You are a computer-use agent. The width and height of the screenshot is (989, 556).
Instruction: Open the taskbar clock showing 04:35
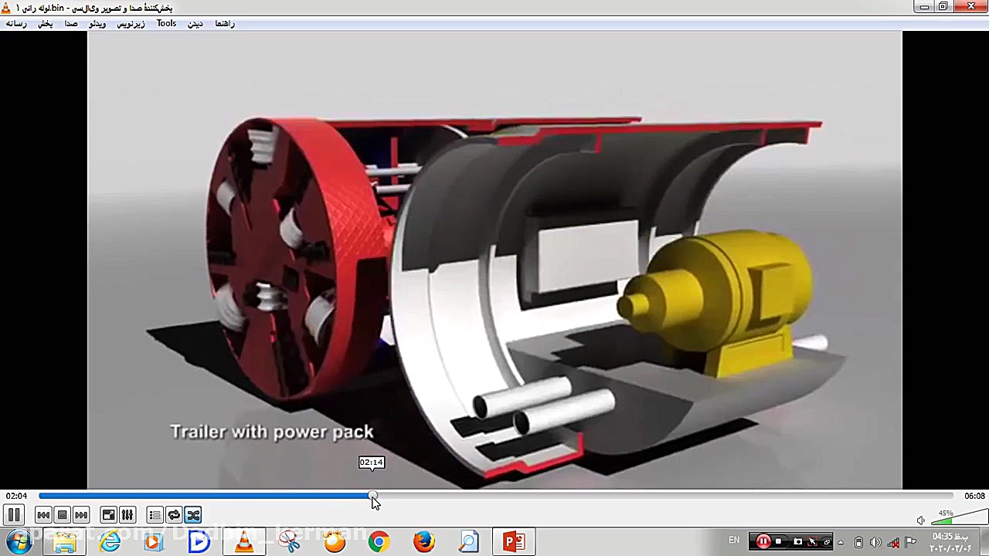click(950, 542)
